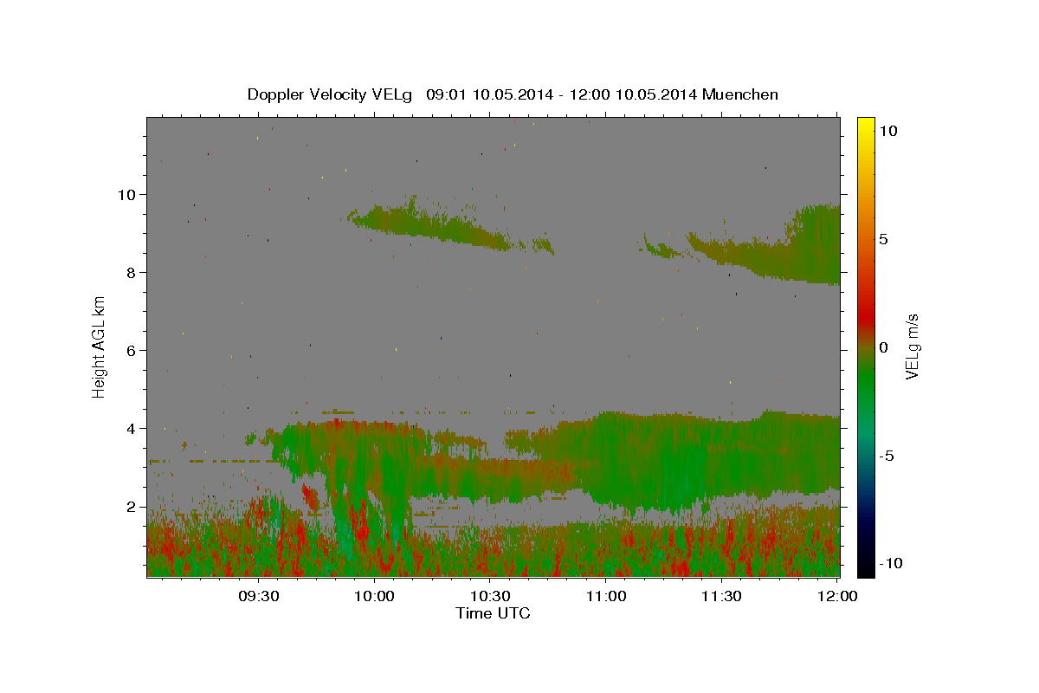Click the '12:00' time tick label
This screenshot has width=1039, height=693.
[x=837, y=596]
